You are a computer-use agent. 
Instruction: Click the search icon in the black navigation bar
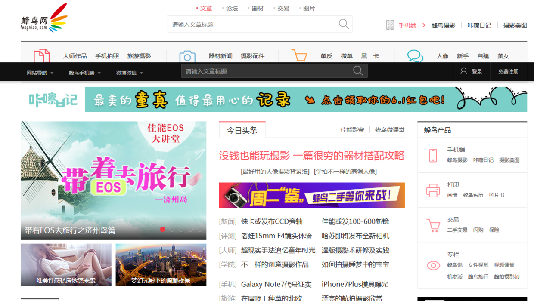(358, 71)
